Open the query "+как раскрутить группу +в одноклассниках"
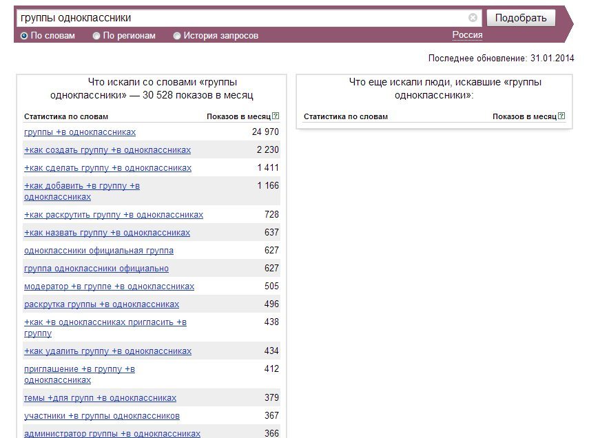This screenshot has width=589, height=438. point(114,215)
